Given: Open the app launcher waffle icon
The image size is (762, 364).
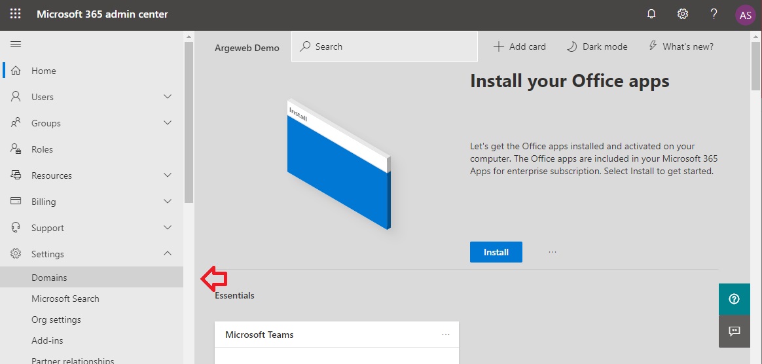Looking at the screenshot, I should coord(16,14).
